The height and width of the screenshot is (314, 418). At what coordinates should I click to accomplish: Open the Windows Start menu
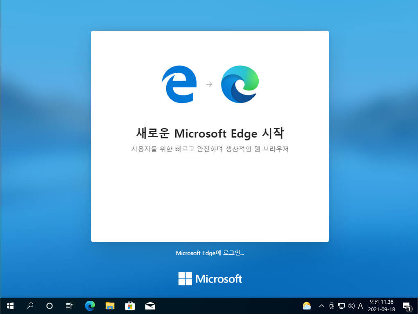point(10,306)
